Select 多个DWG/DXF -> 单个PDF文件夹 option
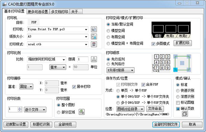Screen dimensions: 206x132 142,103
